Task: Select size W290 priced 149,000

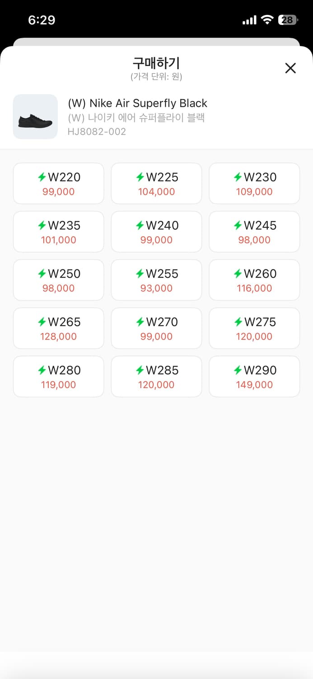Action: coord(254,377)
